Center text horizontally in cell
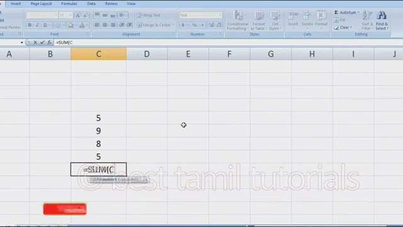This screenshot has height=227, width=403. click(x=105, y=25)
